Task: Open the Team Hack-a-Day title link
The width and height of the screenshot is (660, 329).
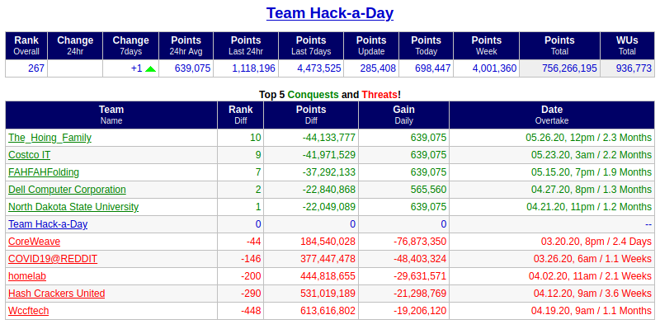Action: (330, 13)
